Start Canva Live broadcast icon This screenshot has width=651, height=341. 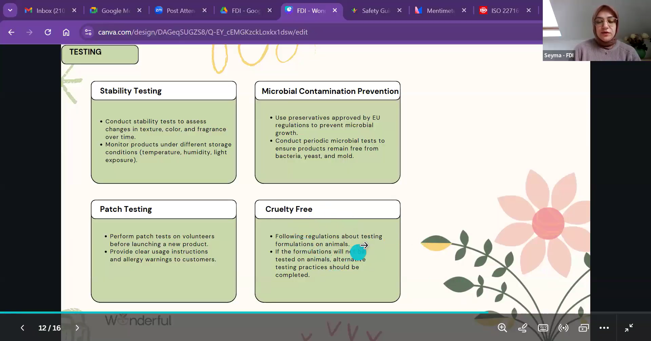pos(563,328)
